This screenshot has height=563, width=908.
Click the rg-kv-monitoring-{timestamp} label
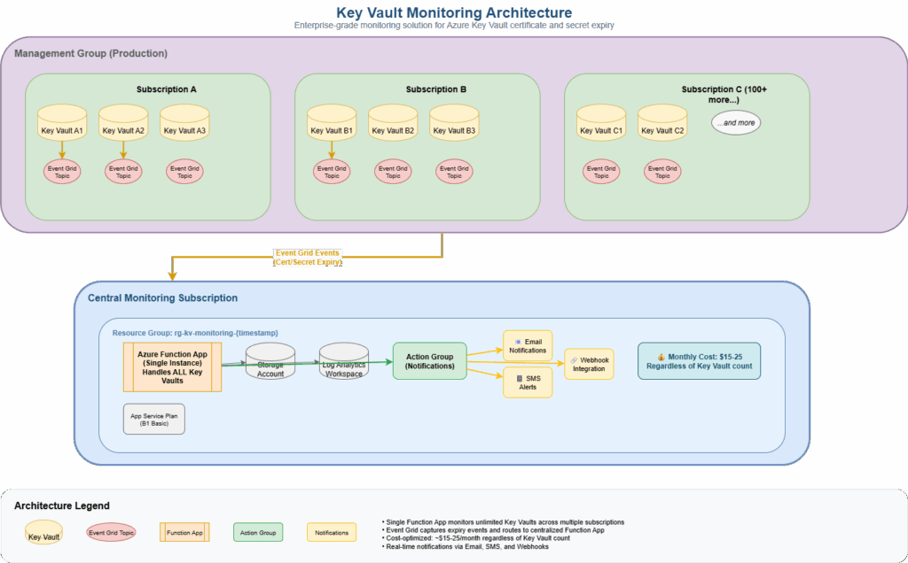click(195, 332)
